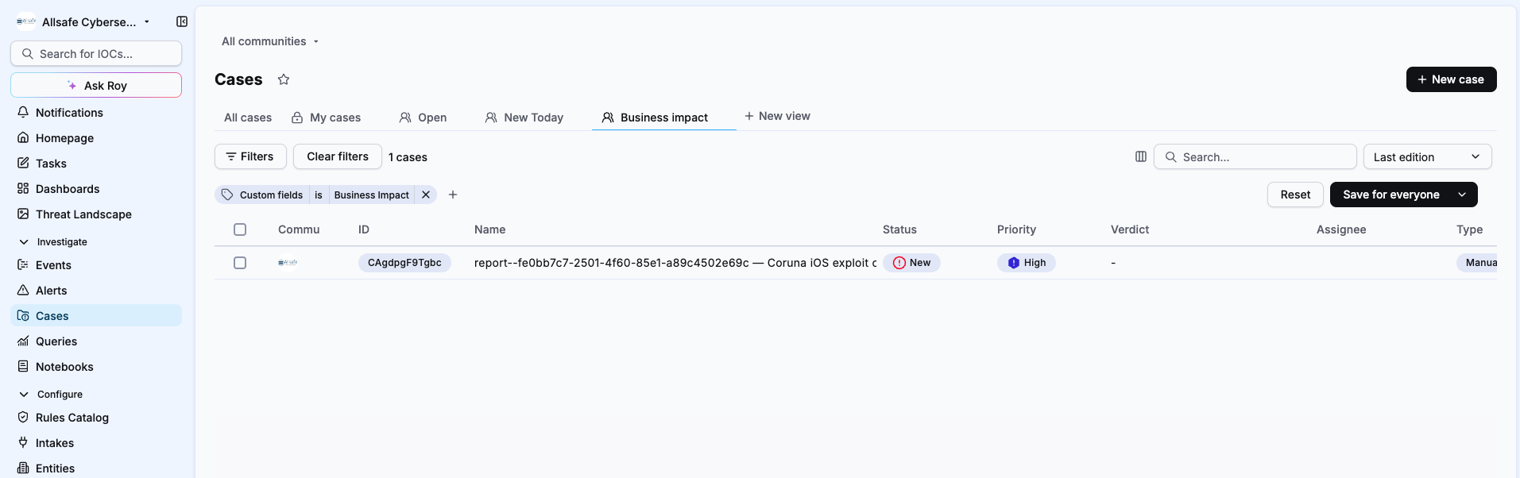Open Notebooks icon

[x=23, y=366]
